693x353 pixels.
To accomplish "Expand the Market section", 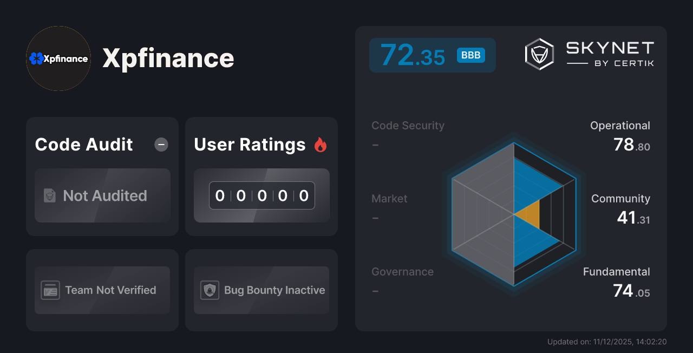I will pos(389,199).
